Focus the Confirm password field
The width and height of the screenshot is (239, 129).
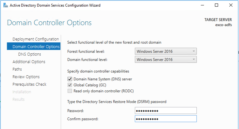(166, 119)
